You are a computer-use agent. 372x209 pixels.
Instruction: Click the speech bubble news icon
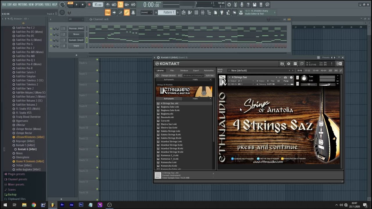[x=267, y=5]
